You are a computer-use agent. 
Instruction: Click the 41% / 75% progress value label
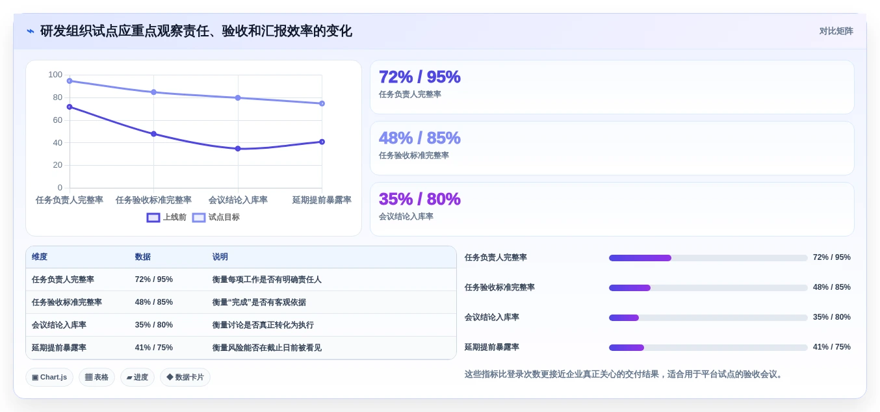click(832, 348)
